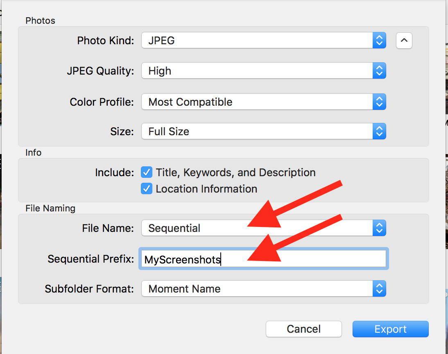
Task: Open the Photo Kind dropdown showing JPEG
Action: click(x=262, y=40)
